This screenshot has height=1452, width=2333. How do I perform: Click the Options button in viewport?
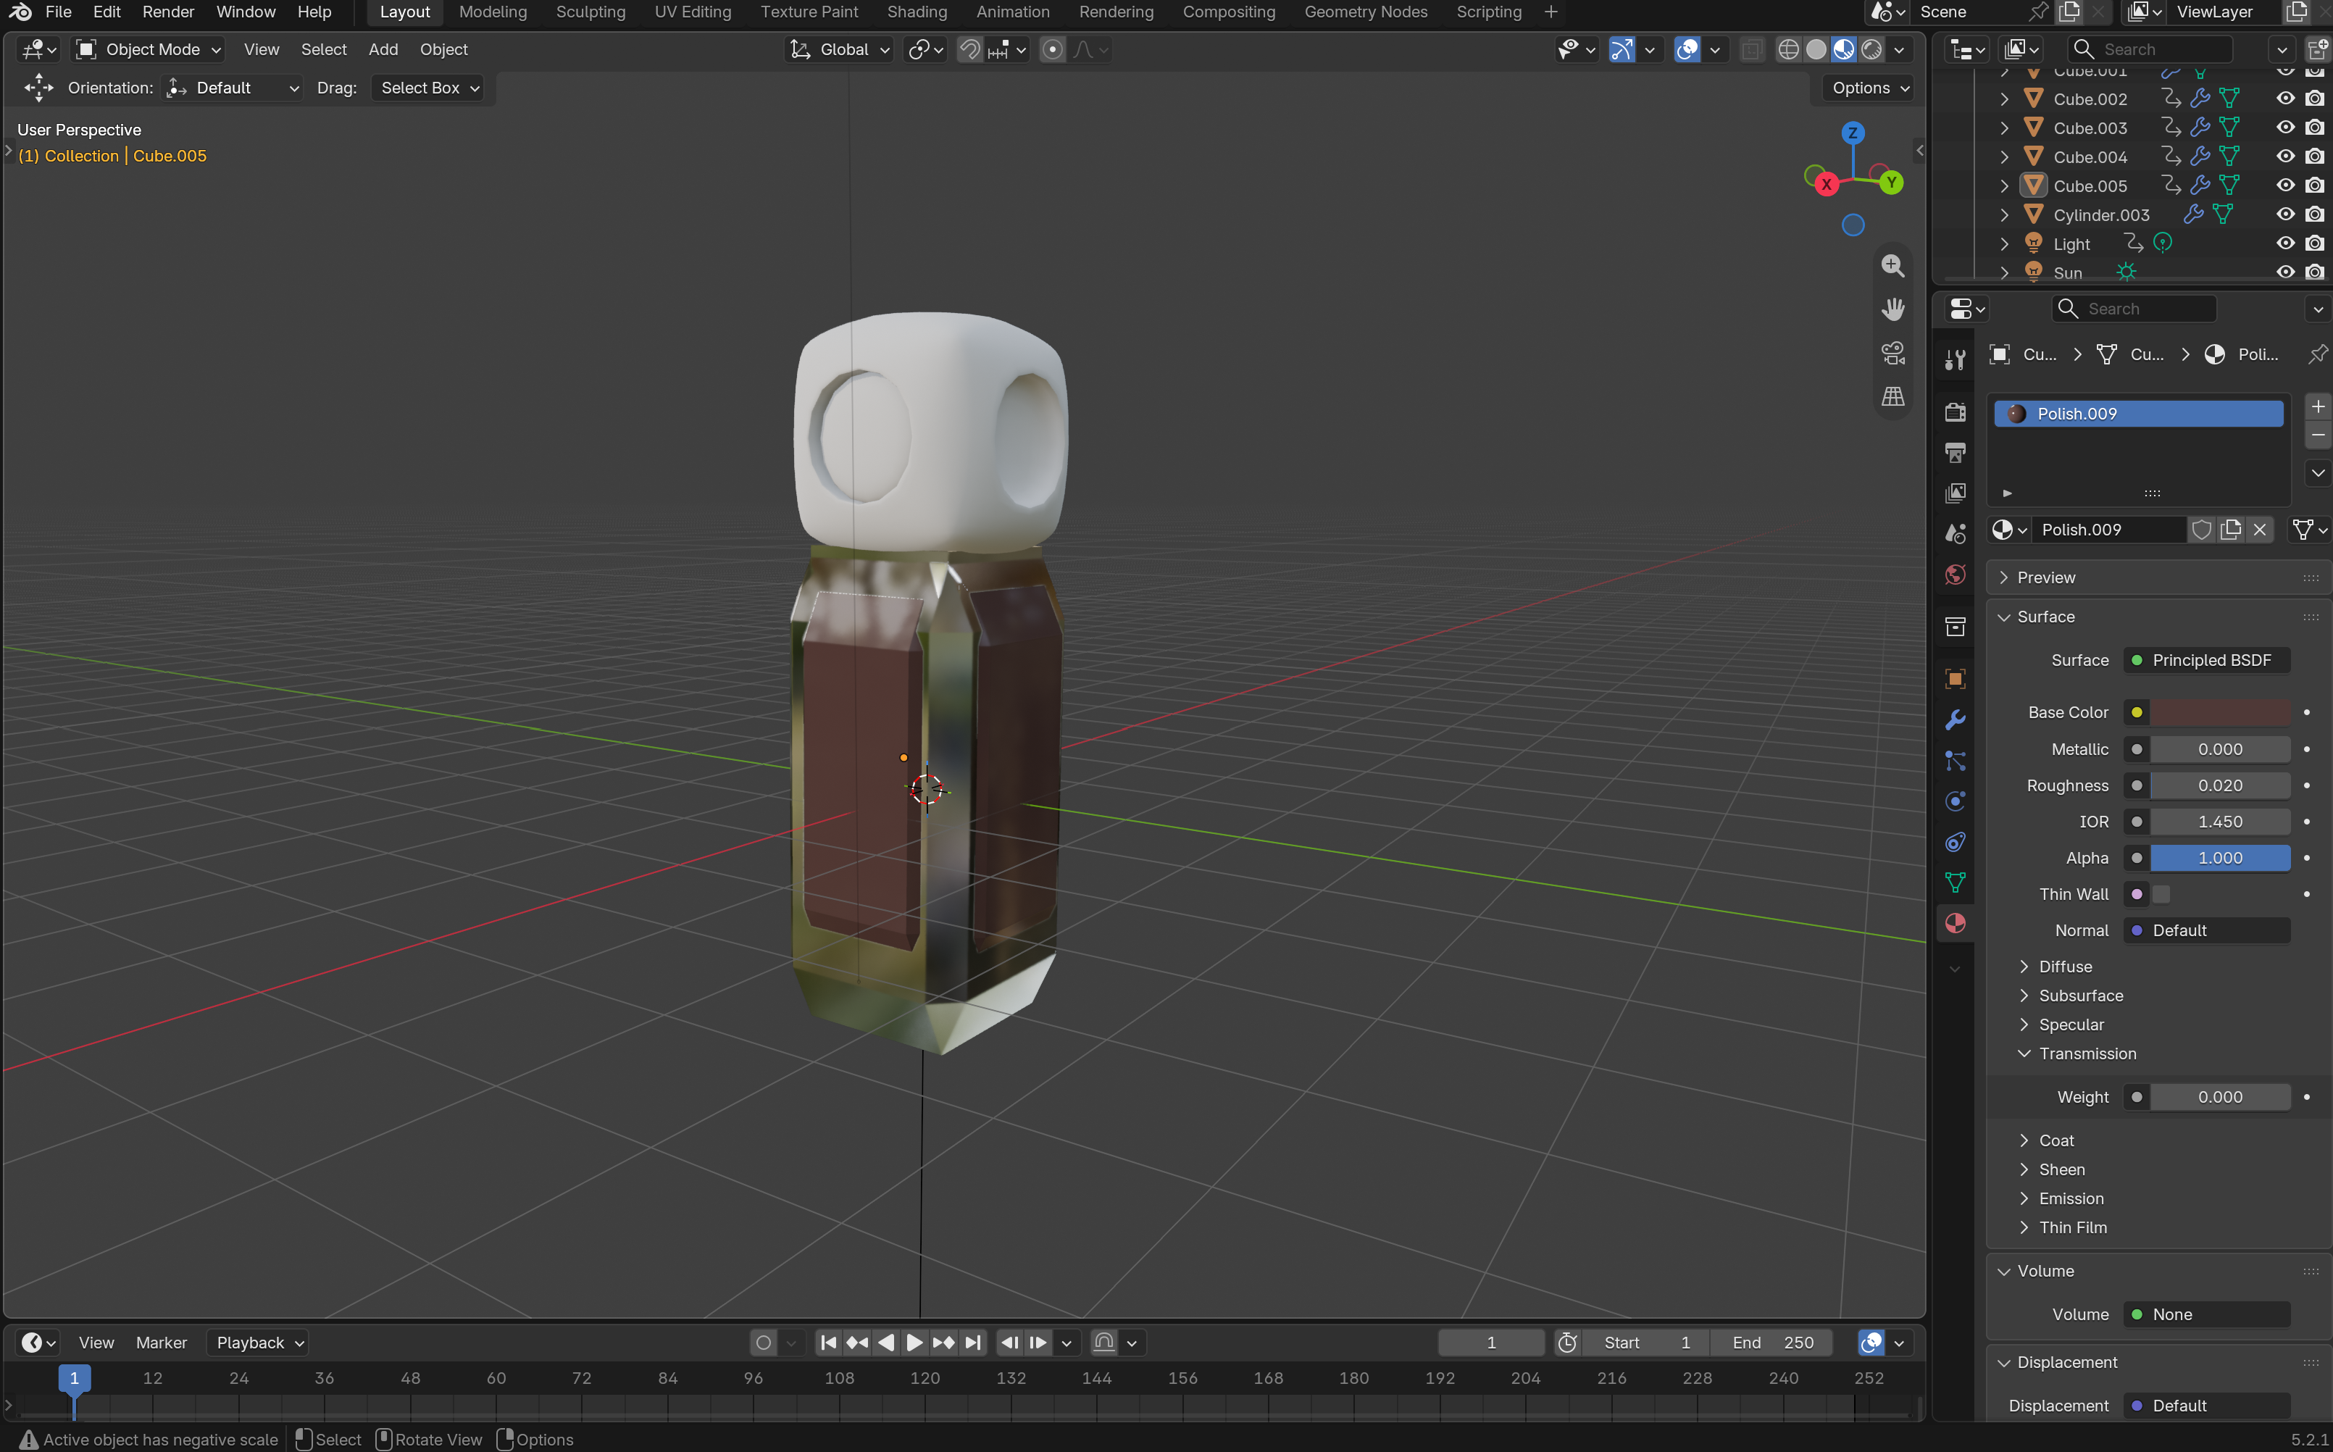tap(1869, 88)
